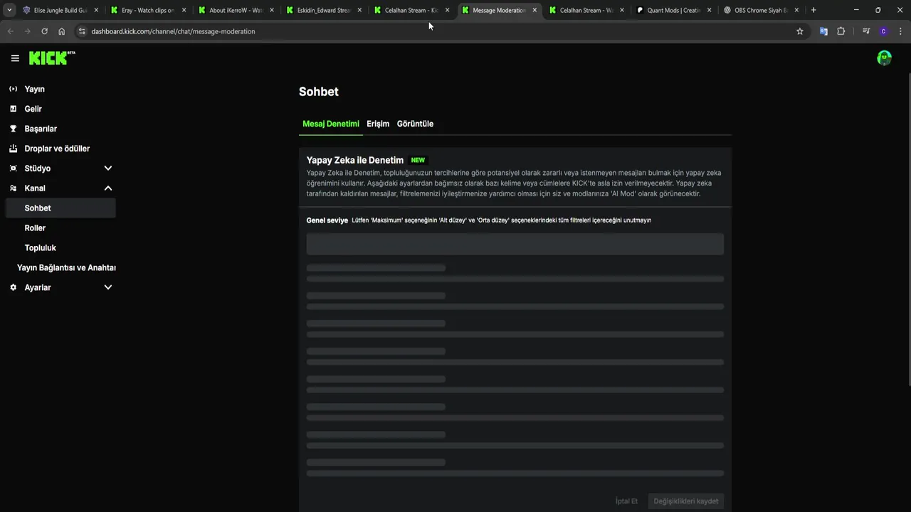The height and width of the screenshot is (512, 911).
Task: Switch to Quant Mods browser tab
Action: 674,10
